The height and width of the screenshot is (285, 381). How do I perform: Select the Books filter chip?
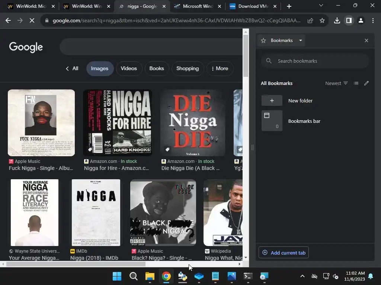point(157,69)
